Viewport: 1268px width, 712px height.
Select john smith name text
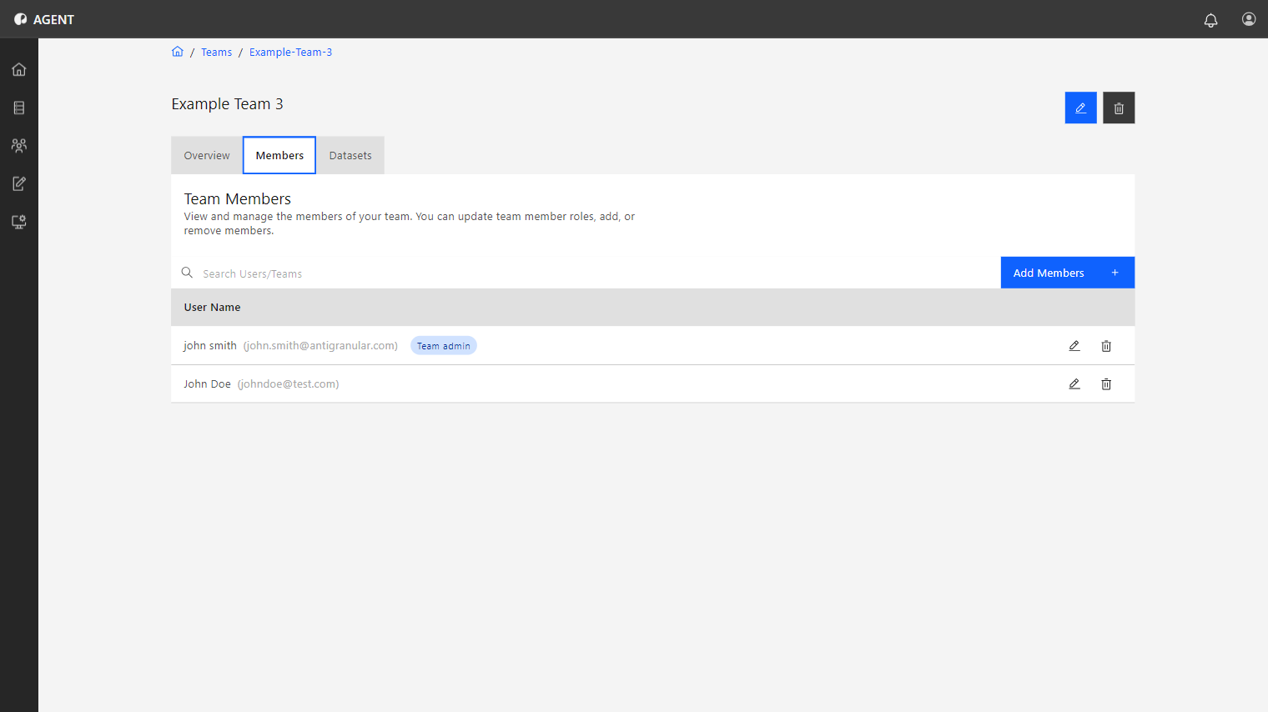[210, 345]
